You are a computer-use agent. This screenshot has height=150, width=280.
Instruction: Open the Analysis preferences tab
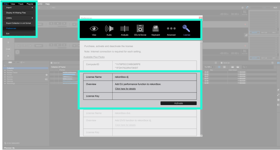[124, 31]
